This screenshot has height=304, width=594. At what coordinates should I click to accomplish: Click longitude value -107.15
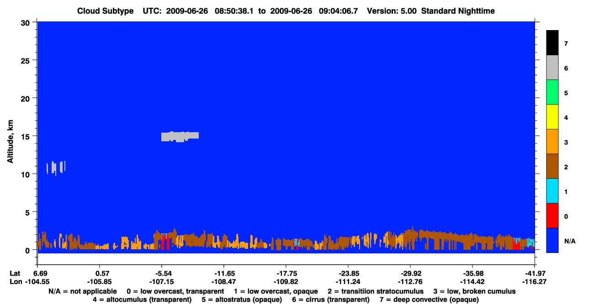161,282
